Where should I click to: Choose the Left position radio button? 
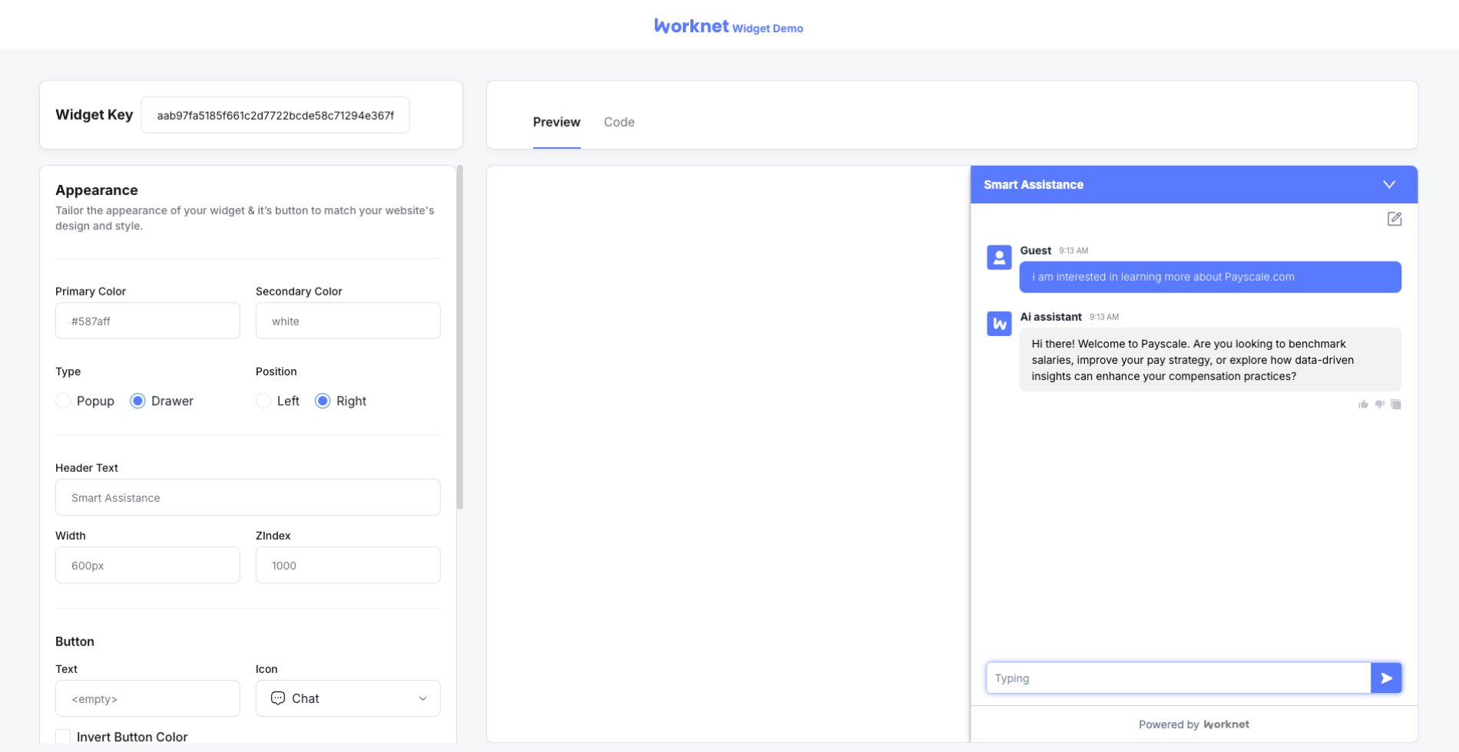click(x=263, y=401)
